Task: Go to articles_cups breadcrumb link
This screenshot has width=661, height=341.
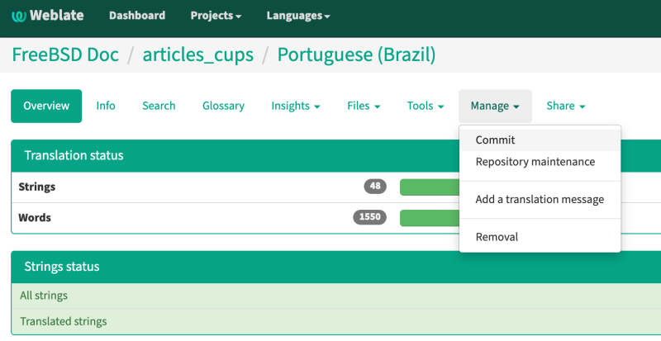Action: coord(198,54)
